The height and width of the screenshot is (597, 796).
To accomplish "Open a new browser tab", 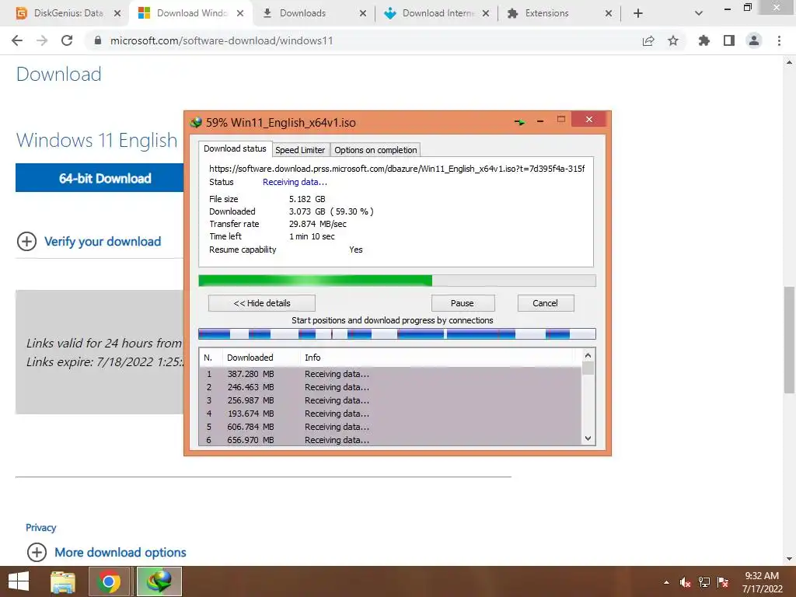I will click(638, 13).
